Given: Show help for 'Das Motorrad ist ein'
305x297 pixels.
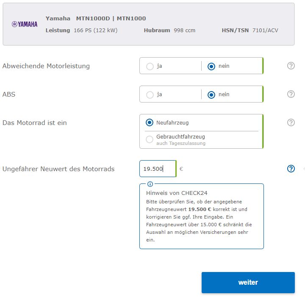Looking at the screenshot, I should click(291, 122).
